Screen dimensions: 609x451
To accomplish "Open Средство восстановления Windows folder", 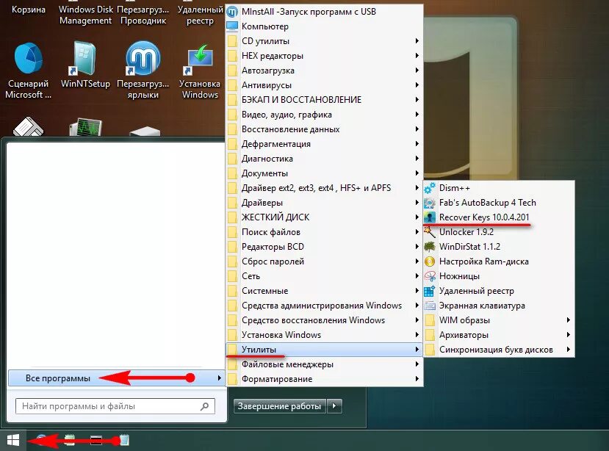I will point(324,320).
